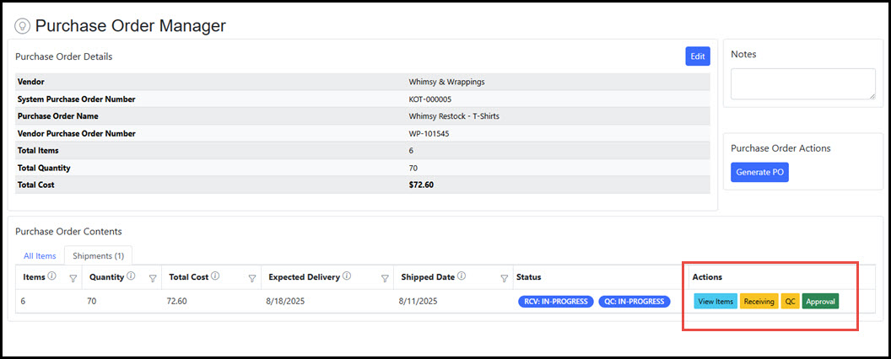Click the info icon next to Shipped Date
This screenshot has width=891, height=359.
click(462, 276)
